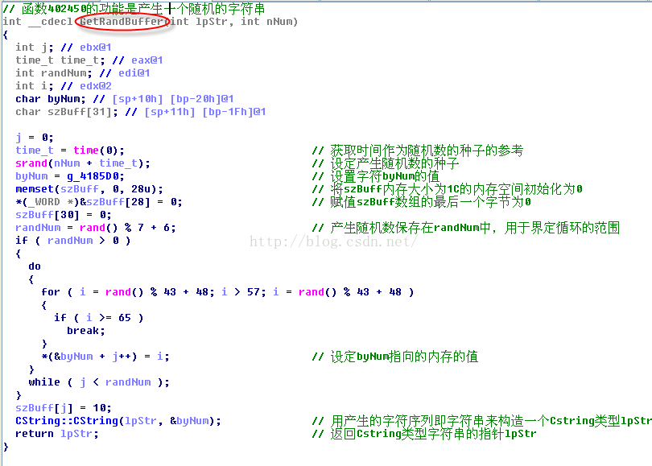This screenshot has height=466, width=652.
Task: Click the 'int nNum' parameter
Action: 266,22
